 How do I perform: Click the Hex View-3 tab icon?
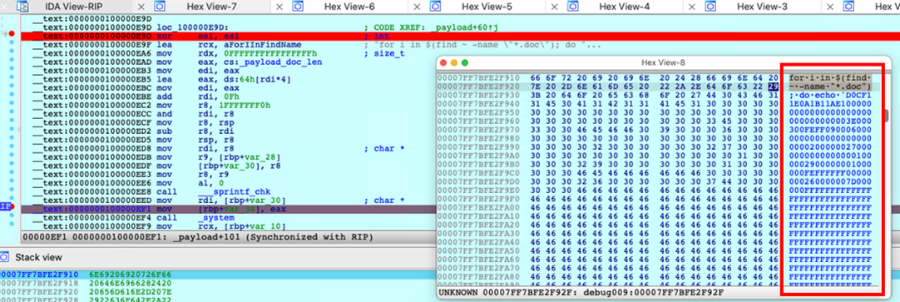click(x=711, y=7)
